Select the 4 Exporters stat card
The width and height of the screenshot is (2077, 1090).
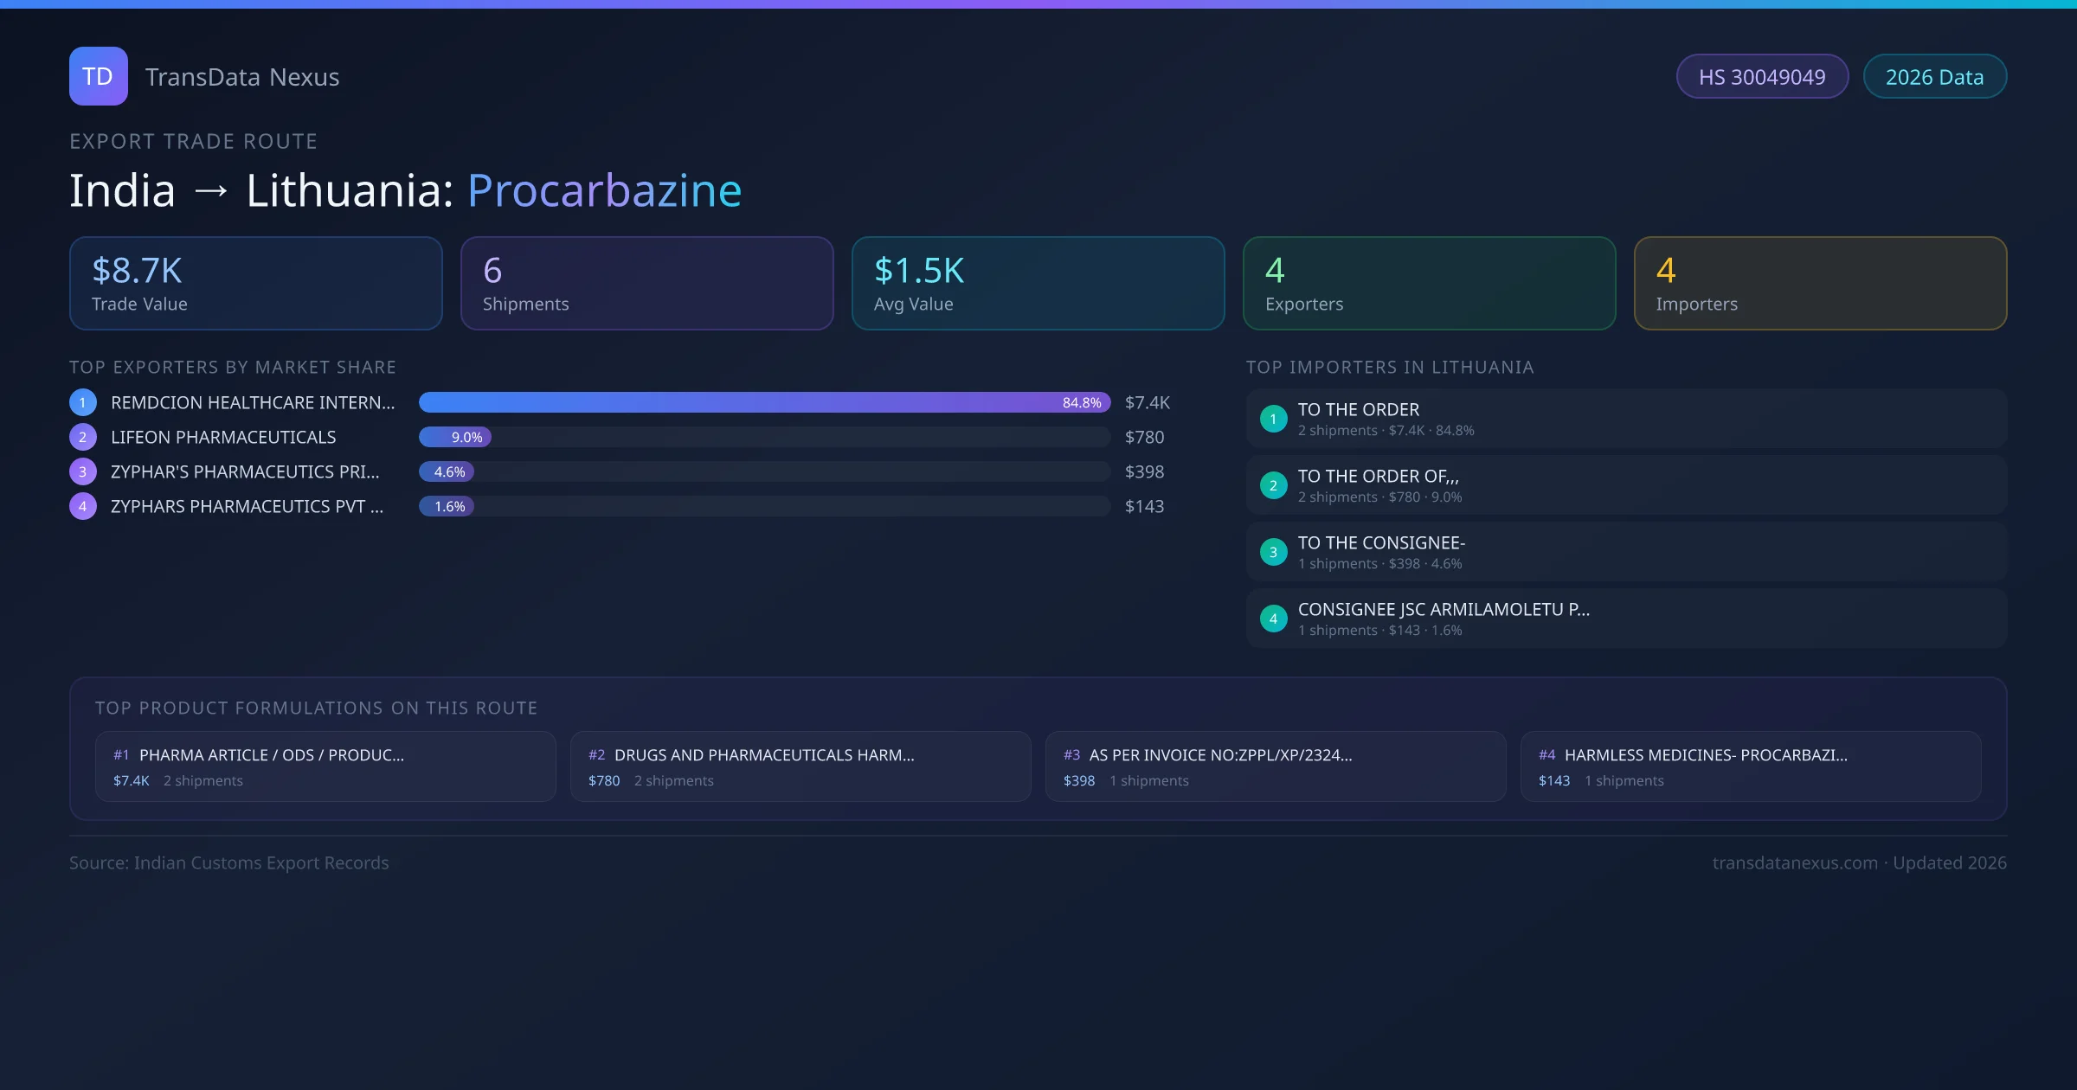coord(1429,284)
